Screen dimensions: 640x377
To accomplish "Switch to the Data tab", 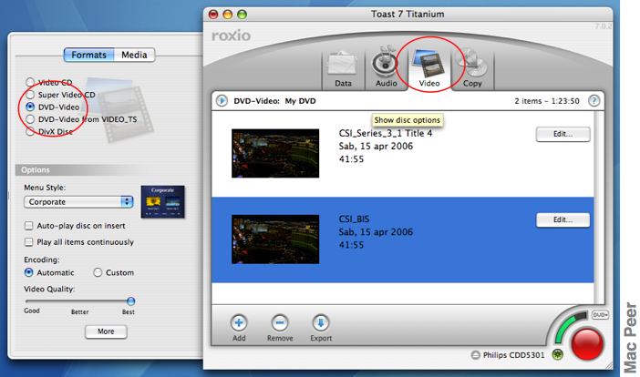I will pos(343,69).
